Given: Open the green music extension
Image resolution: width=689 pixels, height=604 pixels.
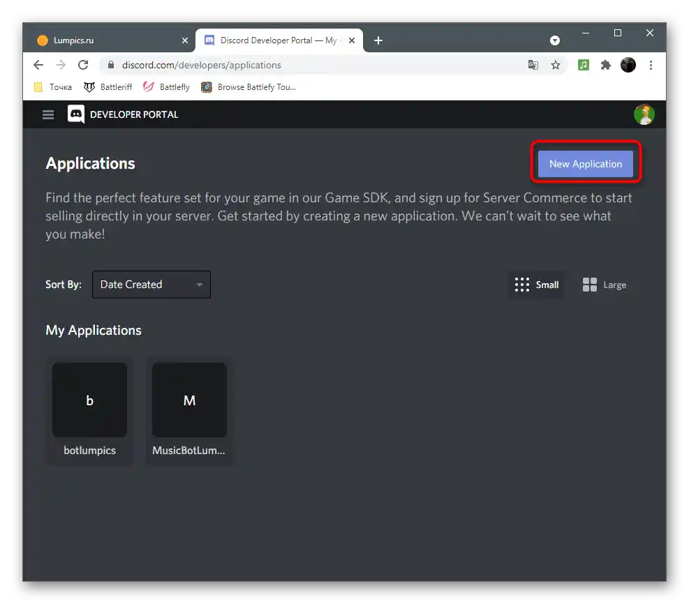Looking at the screenshot, I should pos(583,65).
